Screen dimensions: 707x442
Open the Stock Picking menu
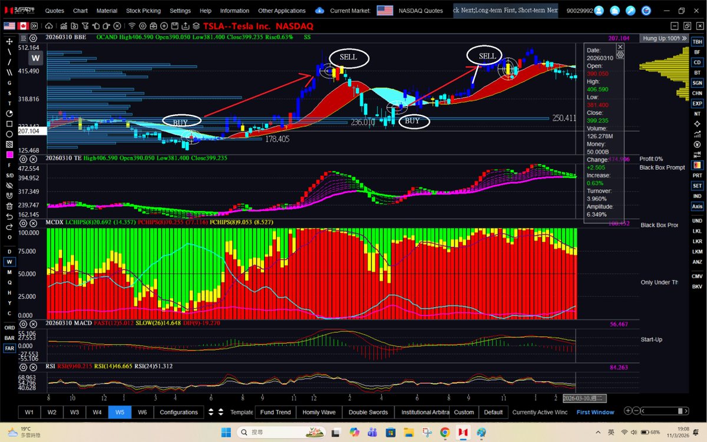143,11
